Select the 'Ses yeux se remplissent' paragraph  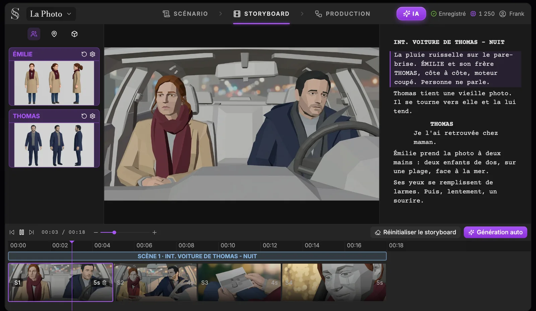(445, 192)
